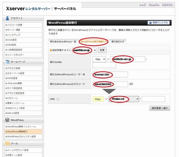Select the WordPress移行情報入力 tab
Image resolution: width=179 pixels, height=157 pixels.
click(x=94, y=42)
